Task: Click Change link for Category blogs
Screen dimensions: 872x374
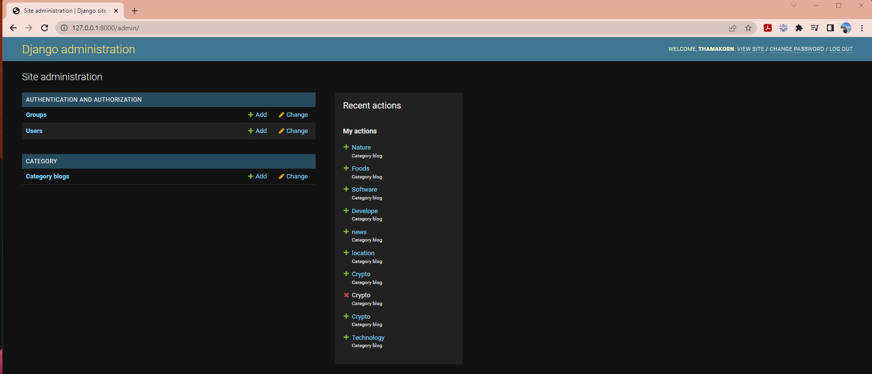Action: coord(293,176)
